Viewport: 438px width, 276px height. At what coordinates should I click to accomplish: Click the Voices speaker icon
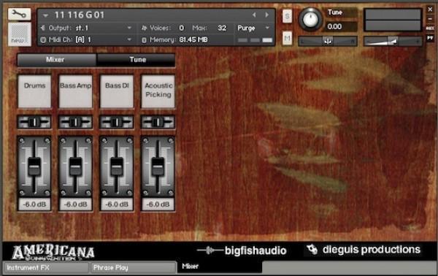144,28
